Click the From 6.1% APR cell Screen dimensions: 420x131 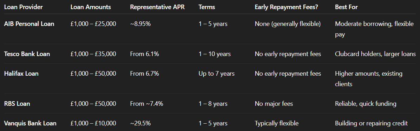click(x=145, y=54)
